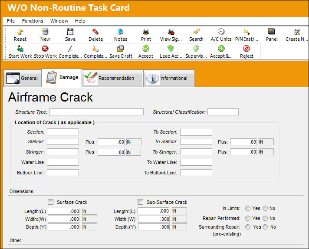Click the Station Plus value field
This screenshot has width=309, height=249.
[x=111, y=142]
